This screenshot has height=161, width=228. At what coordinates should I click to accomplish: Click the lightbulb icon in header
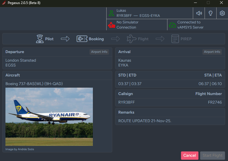point(211,13)
